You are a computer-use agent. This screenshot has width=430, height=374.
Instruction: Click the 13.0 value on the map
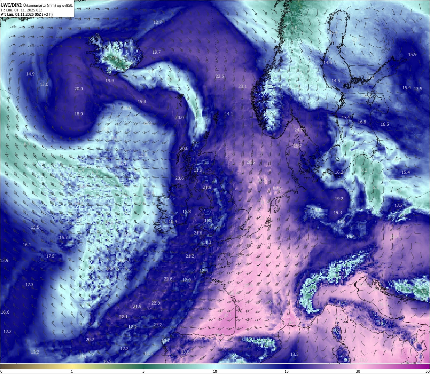[x=44, y=85]
